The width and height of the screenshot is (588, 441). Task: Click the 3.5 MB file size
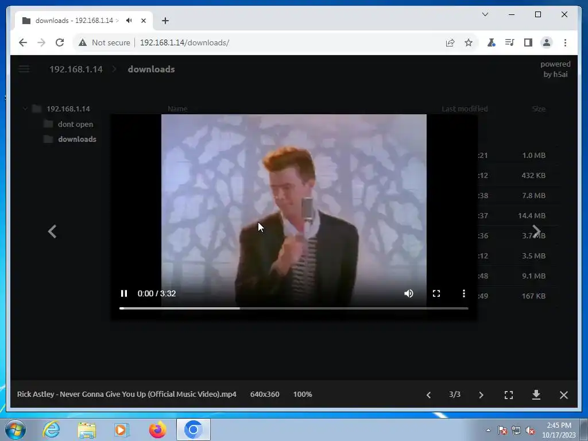533,256
